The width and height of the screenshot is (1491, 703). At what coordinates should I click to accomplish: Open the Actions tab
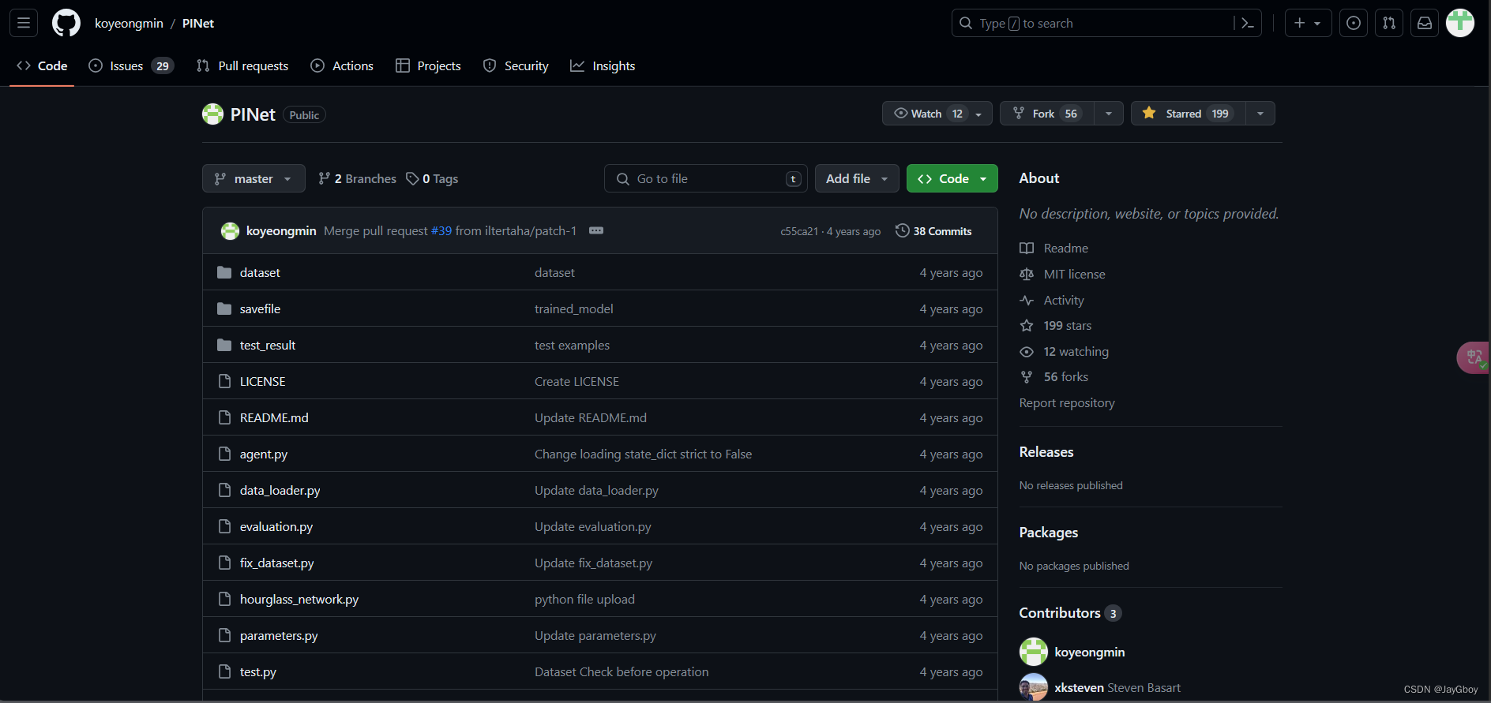point(342,65)
